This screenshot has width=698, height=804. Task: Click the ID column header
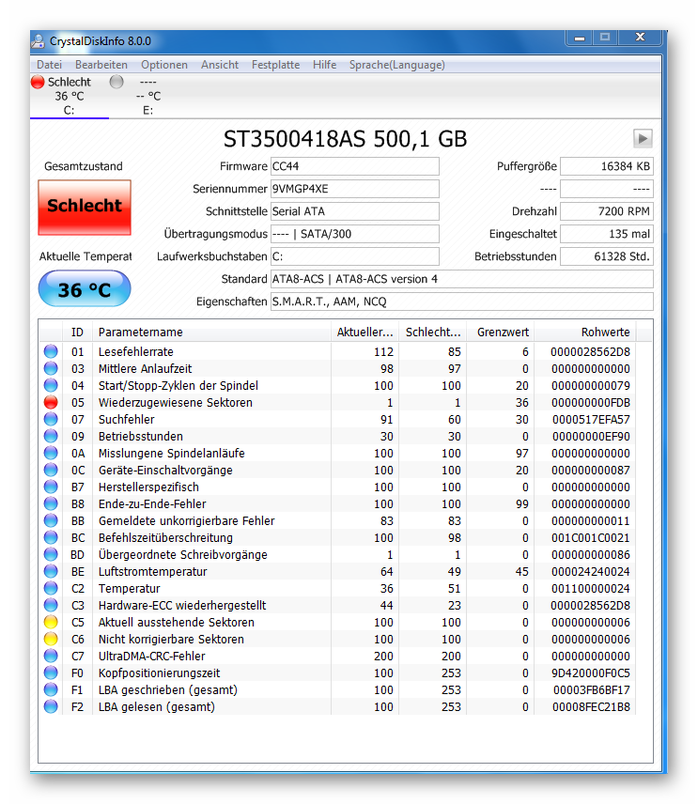pyautogui.click(x=77, y=332)
